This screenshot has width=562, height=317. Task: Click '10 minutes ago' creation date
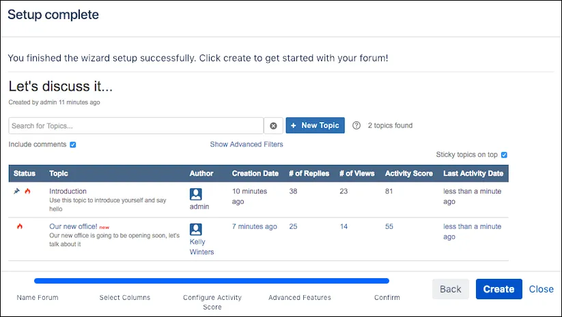249,196
